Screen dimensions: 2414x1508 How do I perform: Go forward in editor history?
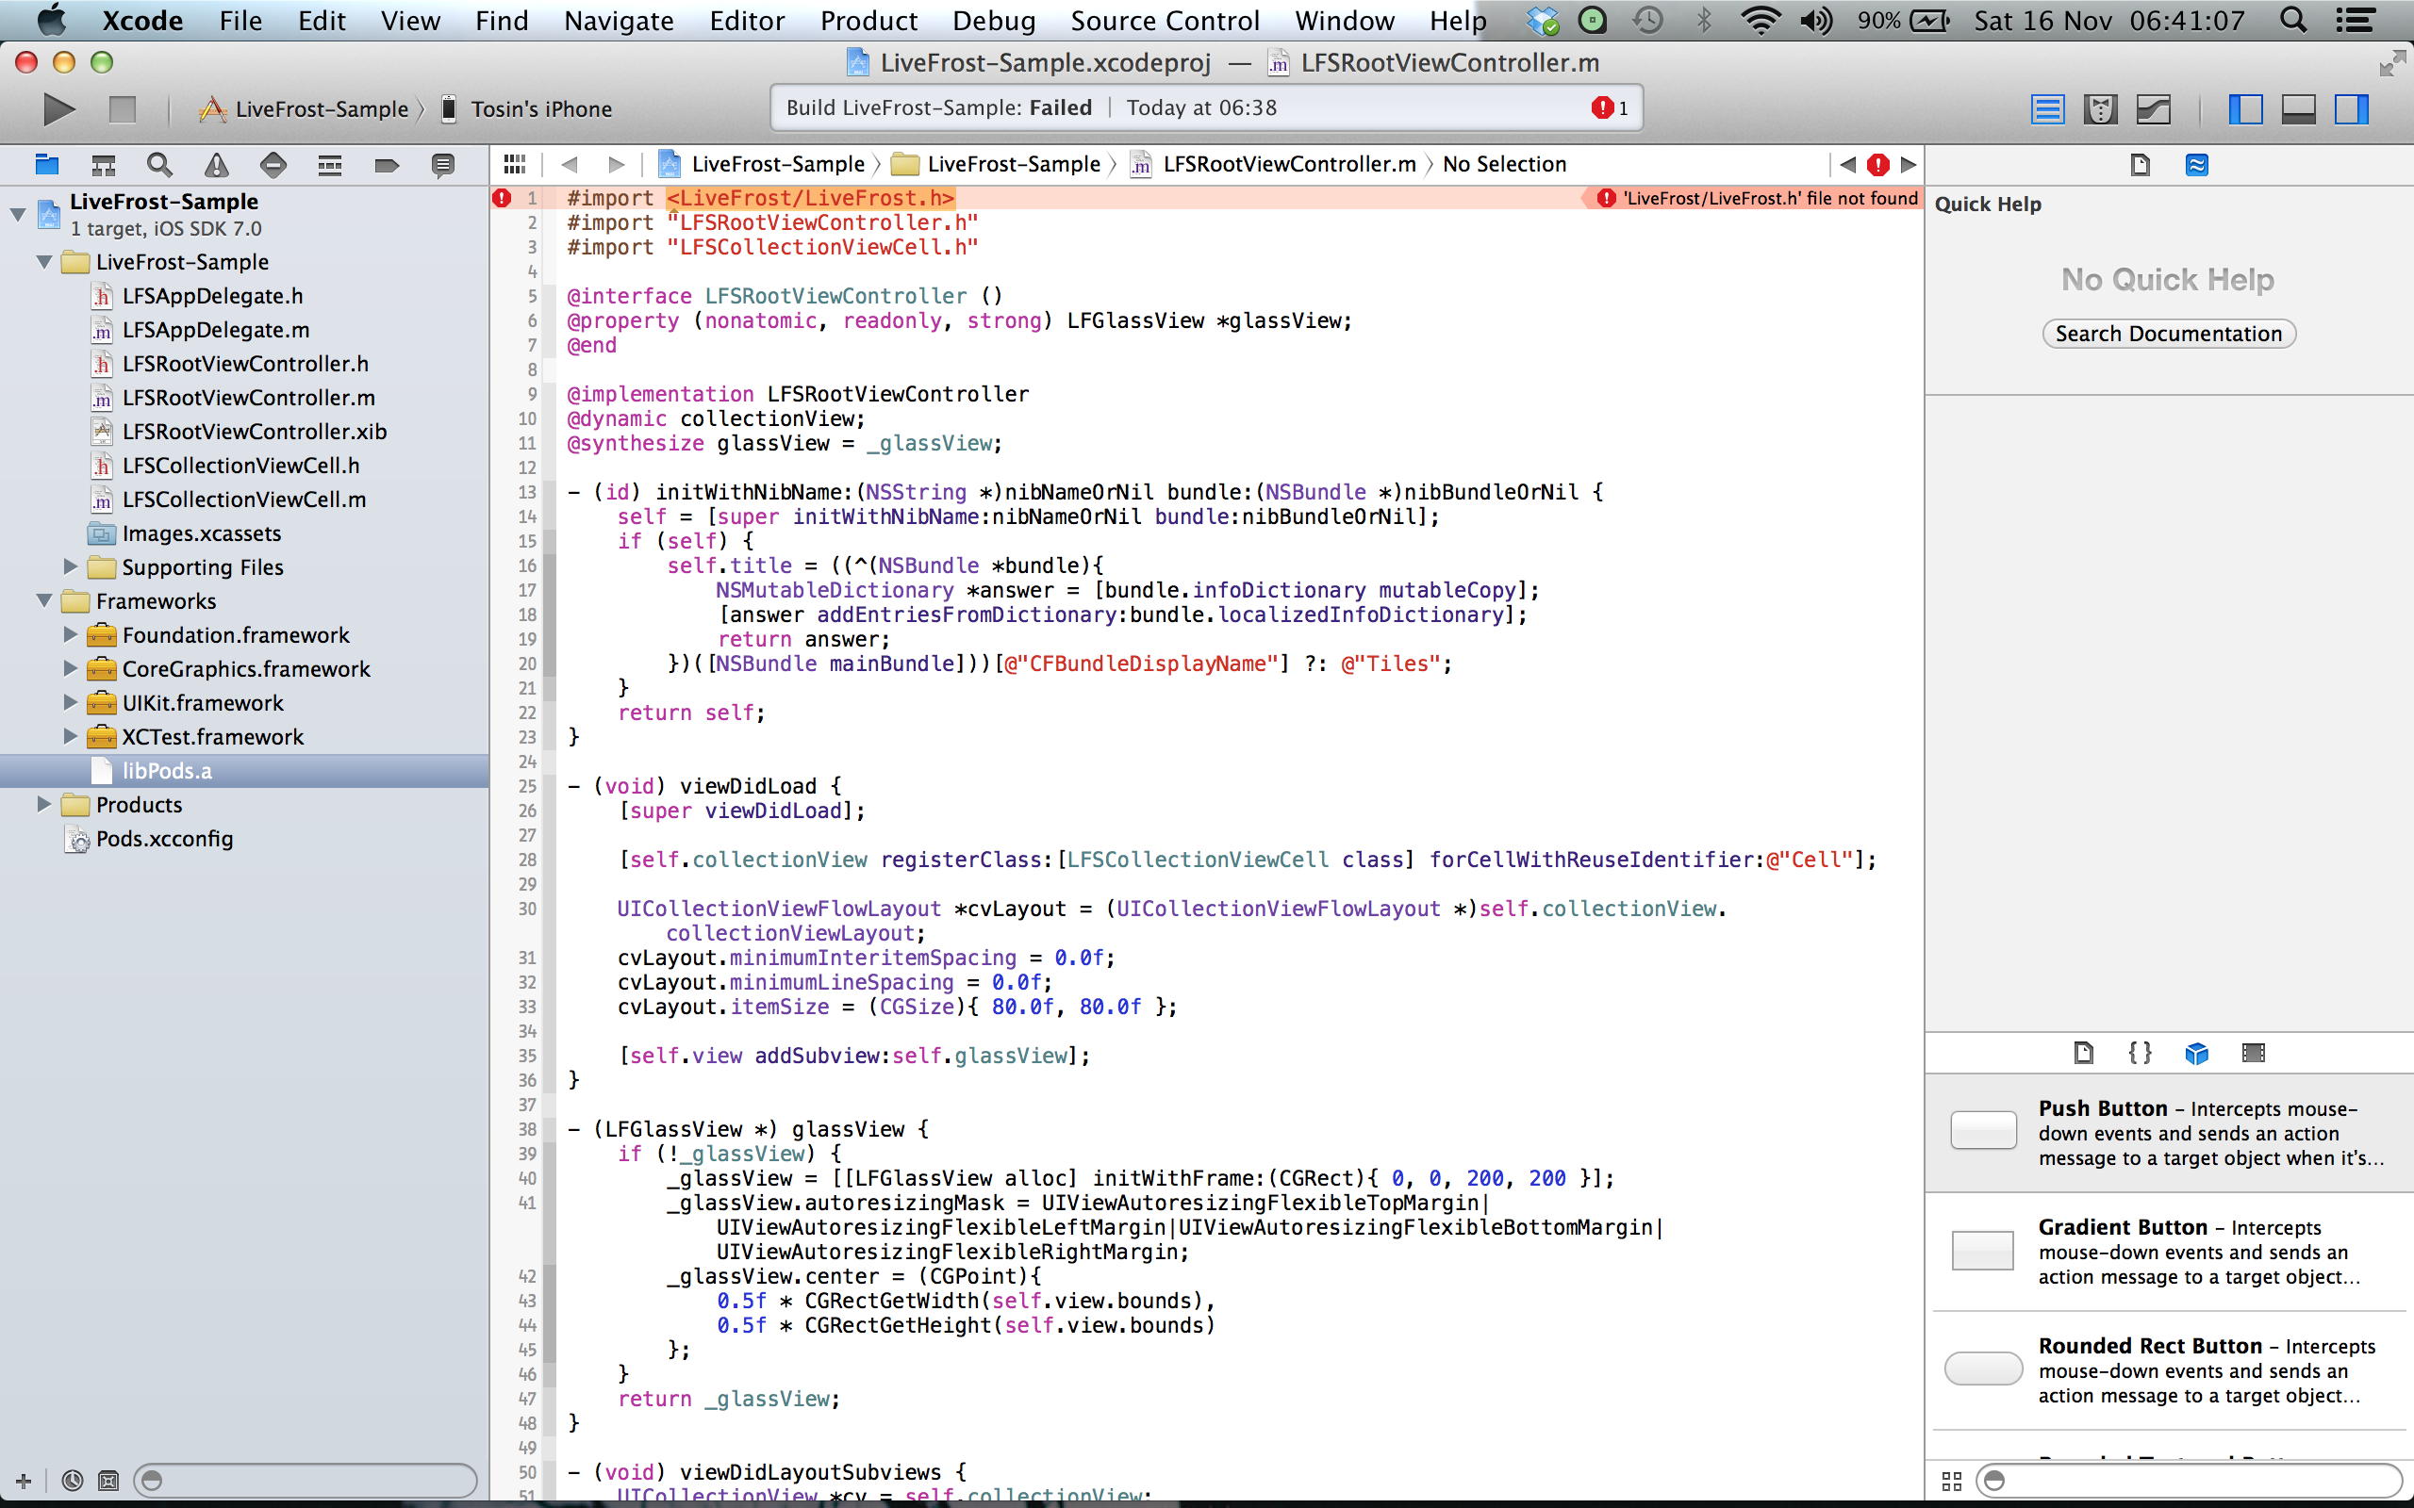(x=617, y=164)
